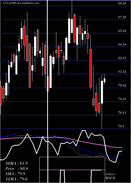Image resolution: width=131 pixels, height=183 pixels.
Task: Click the '50MA : 81.9' readout
Action: (17, 163)
